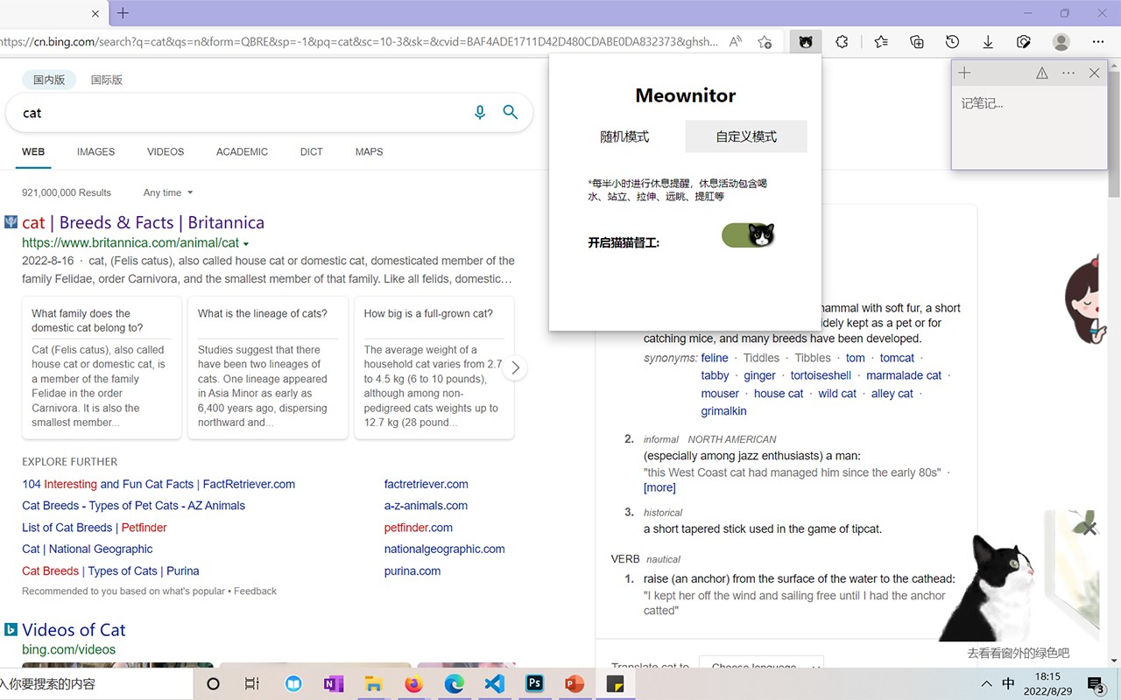1121x700 pixels.
Task: Switch to 国际版 Bing version
Action: tap(107, 80)
